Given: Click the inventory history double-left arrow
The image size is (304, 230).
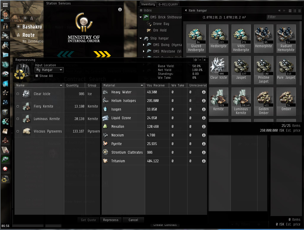Looking at the screenshot, I should 279,11.
